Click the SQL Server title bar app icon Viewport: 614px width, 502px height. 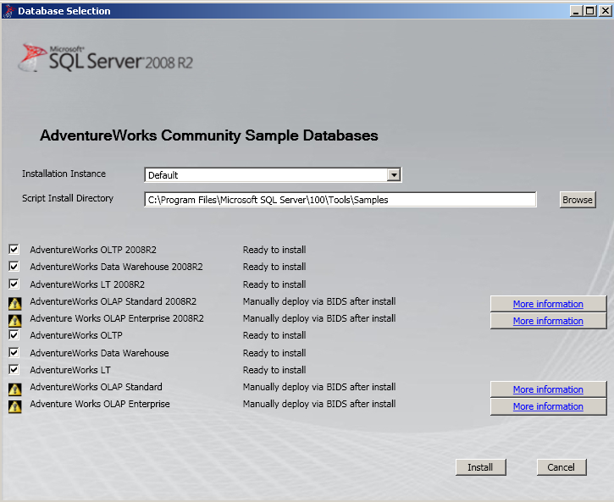[8, 11]
